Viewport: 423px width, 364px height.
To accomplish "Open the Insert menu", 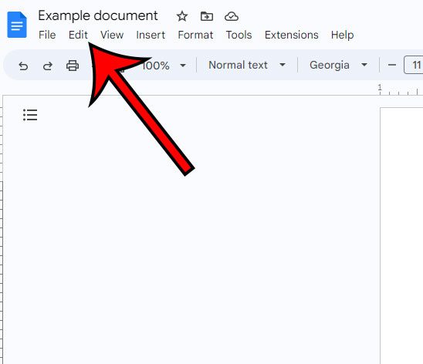I will pyautogui.click(x=151, y=35).
